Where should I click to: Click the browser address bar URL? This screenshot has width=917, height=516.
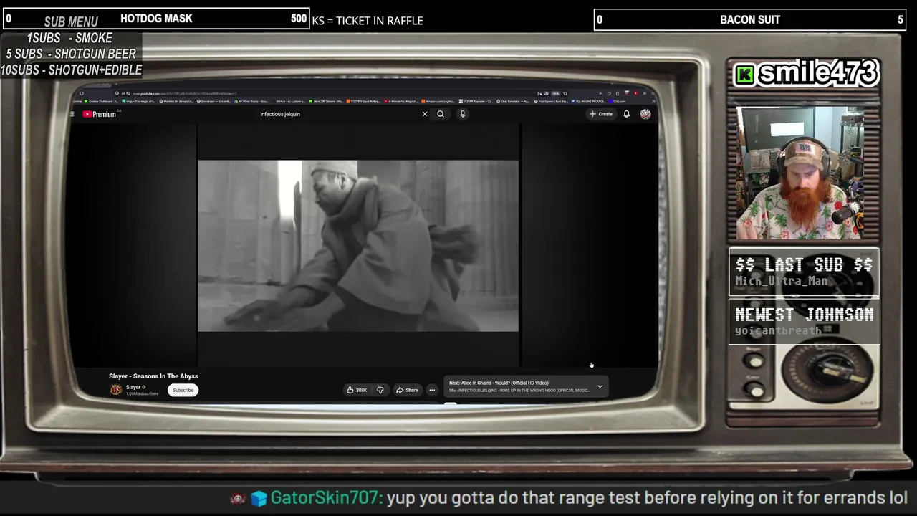click(185, 93)
